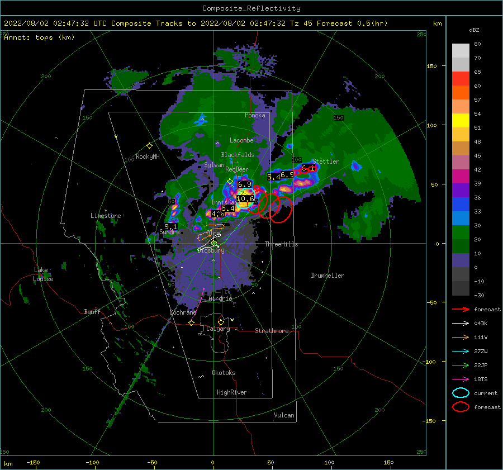This screenshot has width=503, height=470.
Task: Click the 'current' legend text
Action: coord(486,393)
